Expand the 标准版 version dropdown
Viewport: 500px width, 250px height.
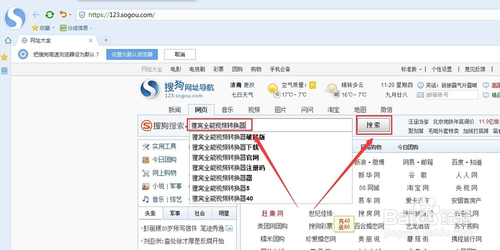411,69
